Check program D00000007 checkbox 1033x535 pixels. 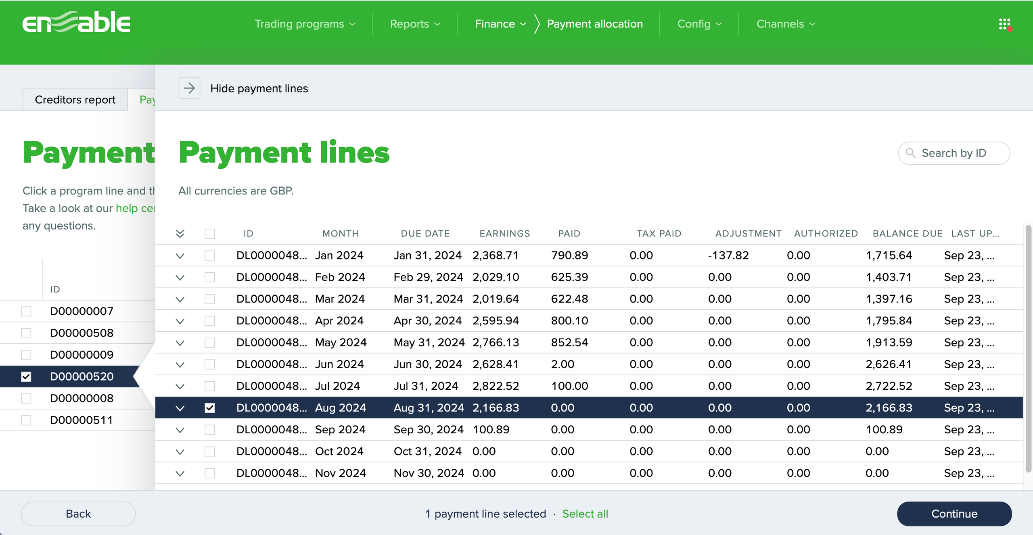[26, 311]
